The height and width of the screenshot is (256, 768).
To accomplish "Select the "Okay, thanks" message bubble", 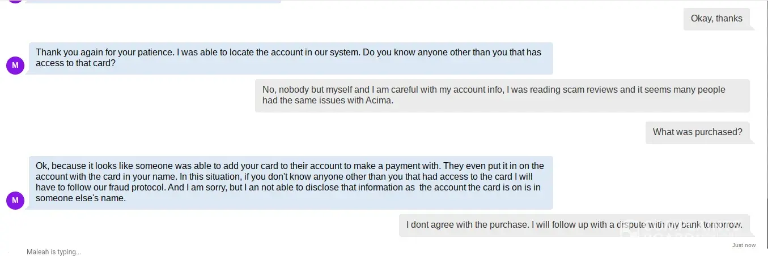I will pyautogui.click(x=716, y=19).
